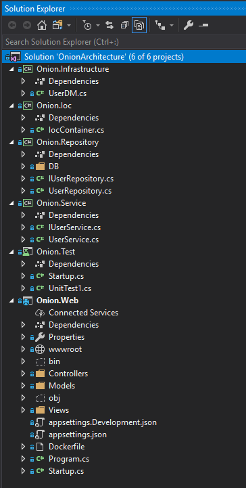246x488 pixels.
Task: Open the Switch Views icon
Action: (x=57, y=26)
